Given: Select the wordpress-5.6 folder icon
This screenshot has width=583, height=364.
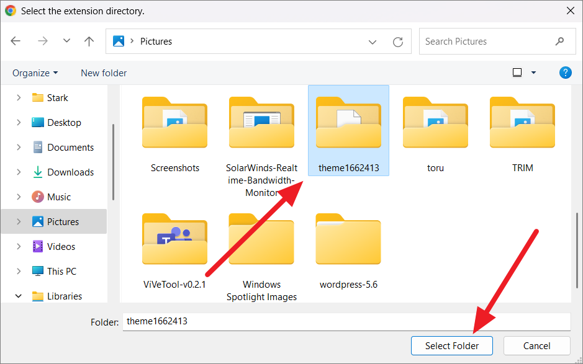Looking at the screenshot, I should click(348, 239).
